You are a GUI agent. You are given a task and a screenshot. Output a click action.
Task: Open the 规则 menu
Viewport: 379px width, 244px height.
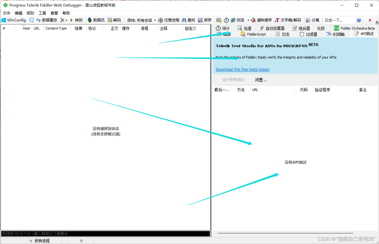[x=30, y=13]
